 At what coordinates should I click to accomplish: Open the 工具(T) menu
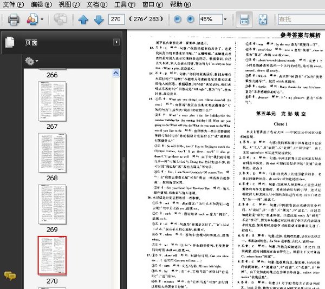click(125, 4)
